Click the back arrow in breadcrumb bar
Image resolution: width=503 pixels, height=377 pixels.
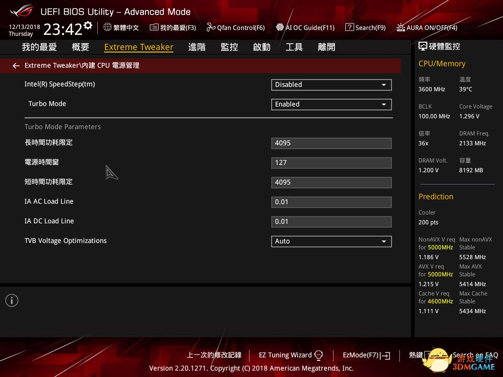tap(16, 66)
